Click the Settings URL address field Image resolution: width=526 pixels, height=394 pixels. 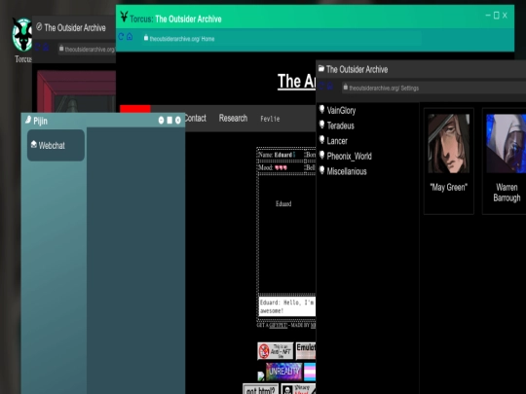[433, 89]
